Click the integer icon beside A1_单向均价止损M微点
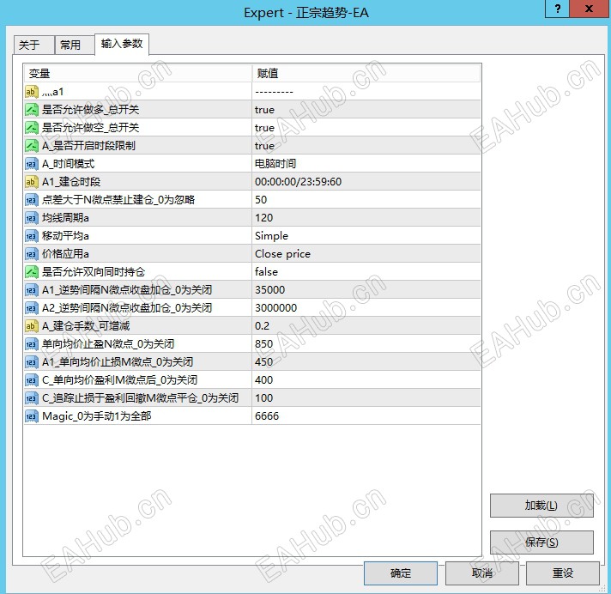611x594 pixels. (32, 361)
